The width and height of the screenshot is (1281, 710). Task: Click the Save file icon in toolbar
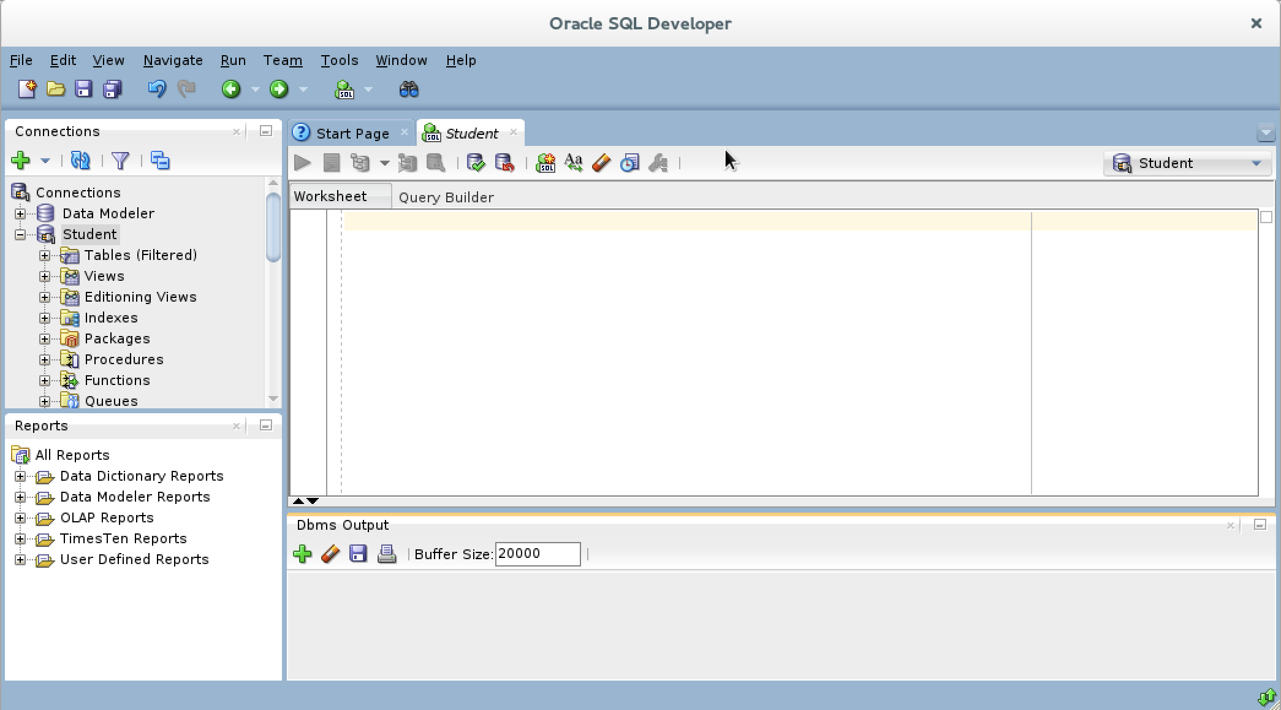83,89
